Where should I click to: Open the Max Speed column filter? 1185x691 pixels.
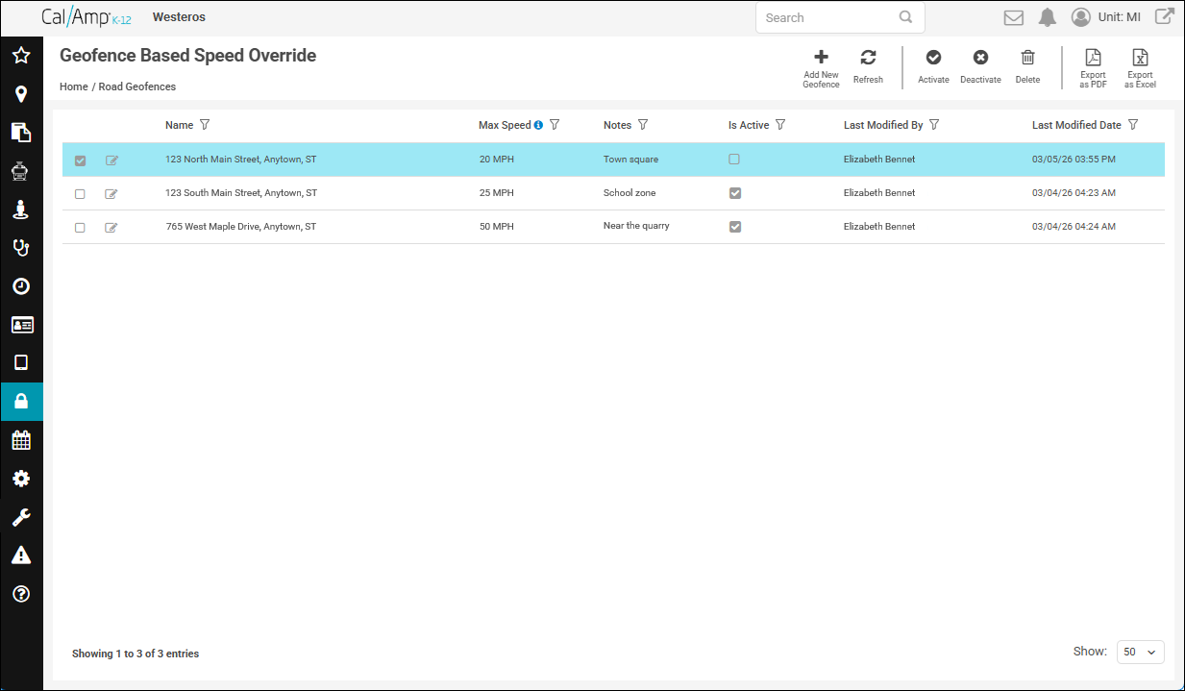pyautogui.click(x=555, y=125)
